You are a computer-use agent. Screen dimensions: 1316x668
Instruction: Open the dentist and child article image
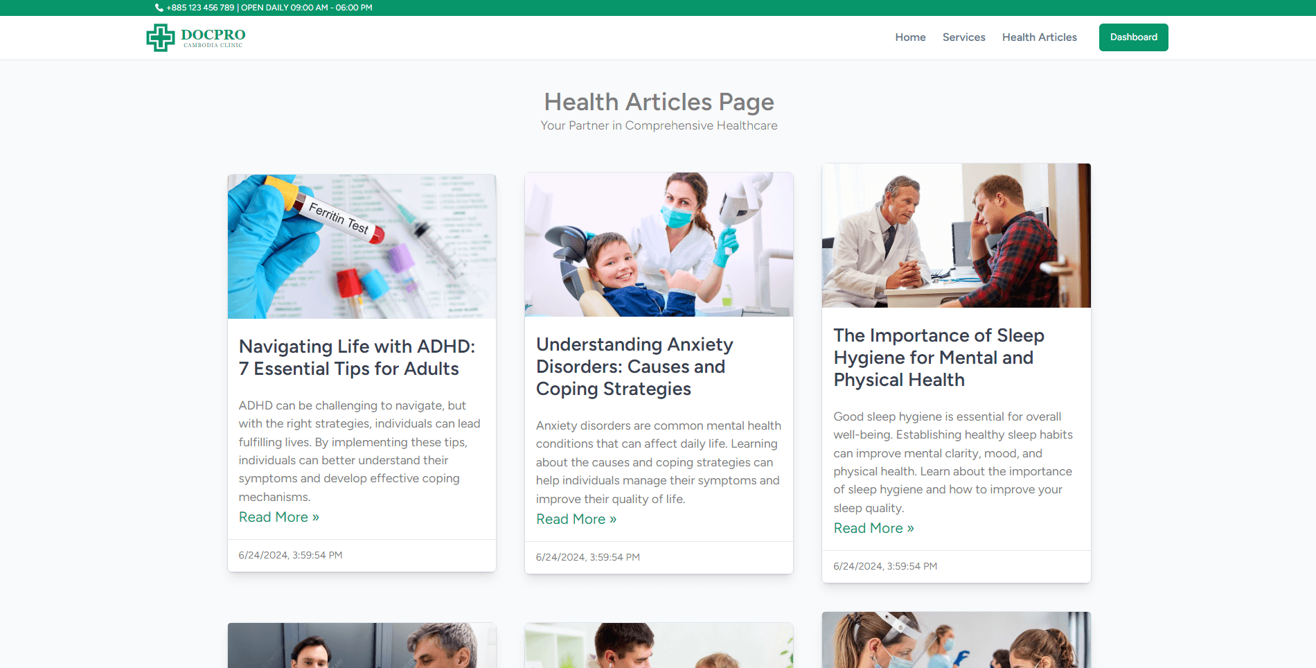click(659, 245)
